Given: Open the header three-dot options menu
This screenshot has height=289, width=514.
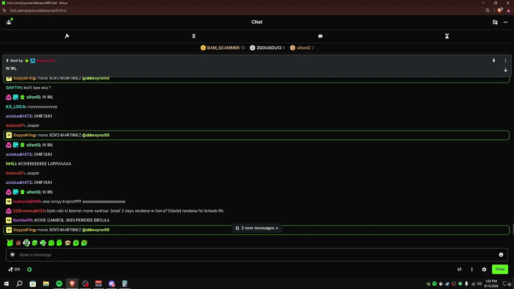Looking at the screenshot, I should [x=506, y=22].
